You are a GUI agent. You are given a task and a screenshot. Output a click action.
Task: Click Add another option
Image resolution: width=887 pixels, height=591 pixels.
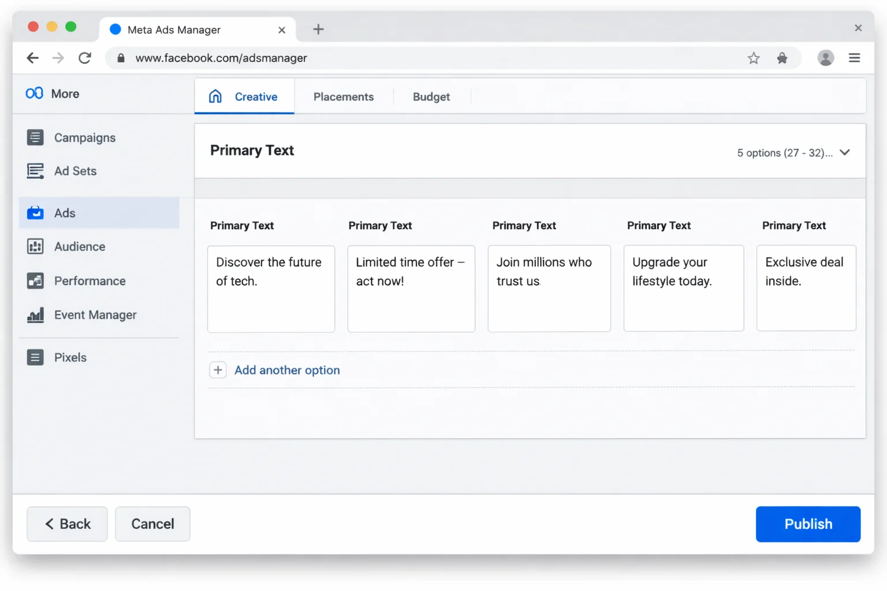(x=287, y=370)
